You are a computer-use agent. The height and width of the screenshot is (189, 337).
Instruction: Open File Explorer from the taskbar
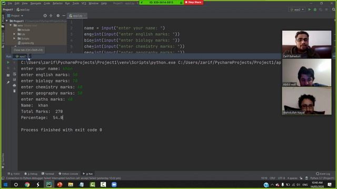point(71,184)
